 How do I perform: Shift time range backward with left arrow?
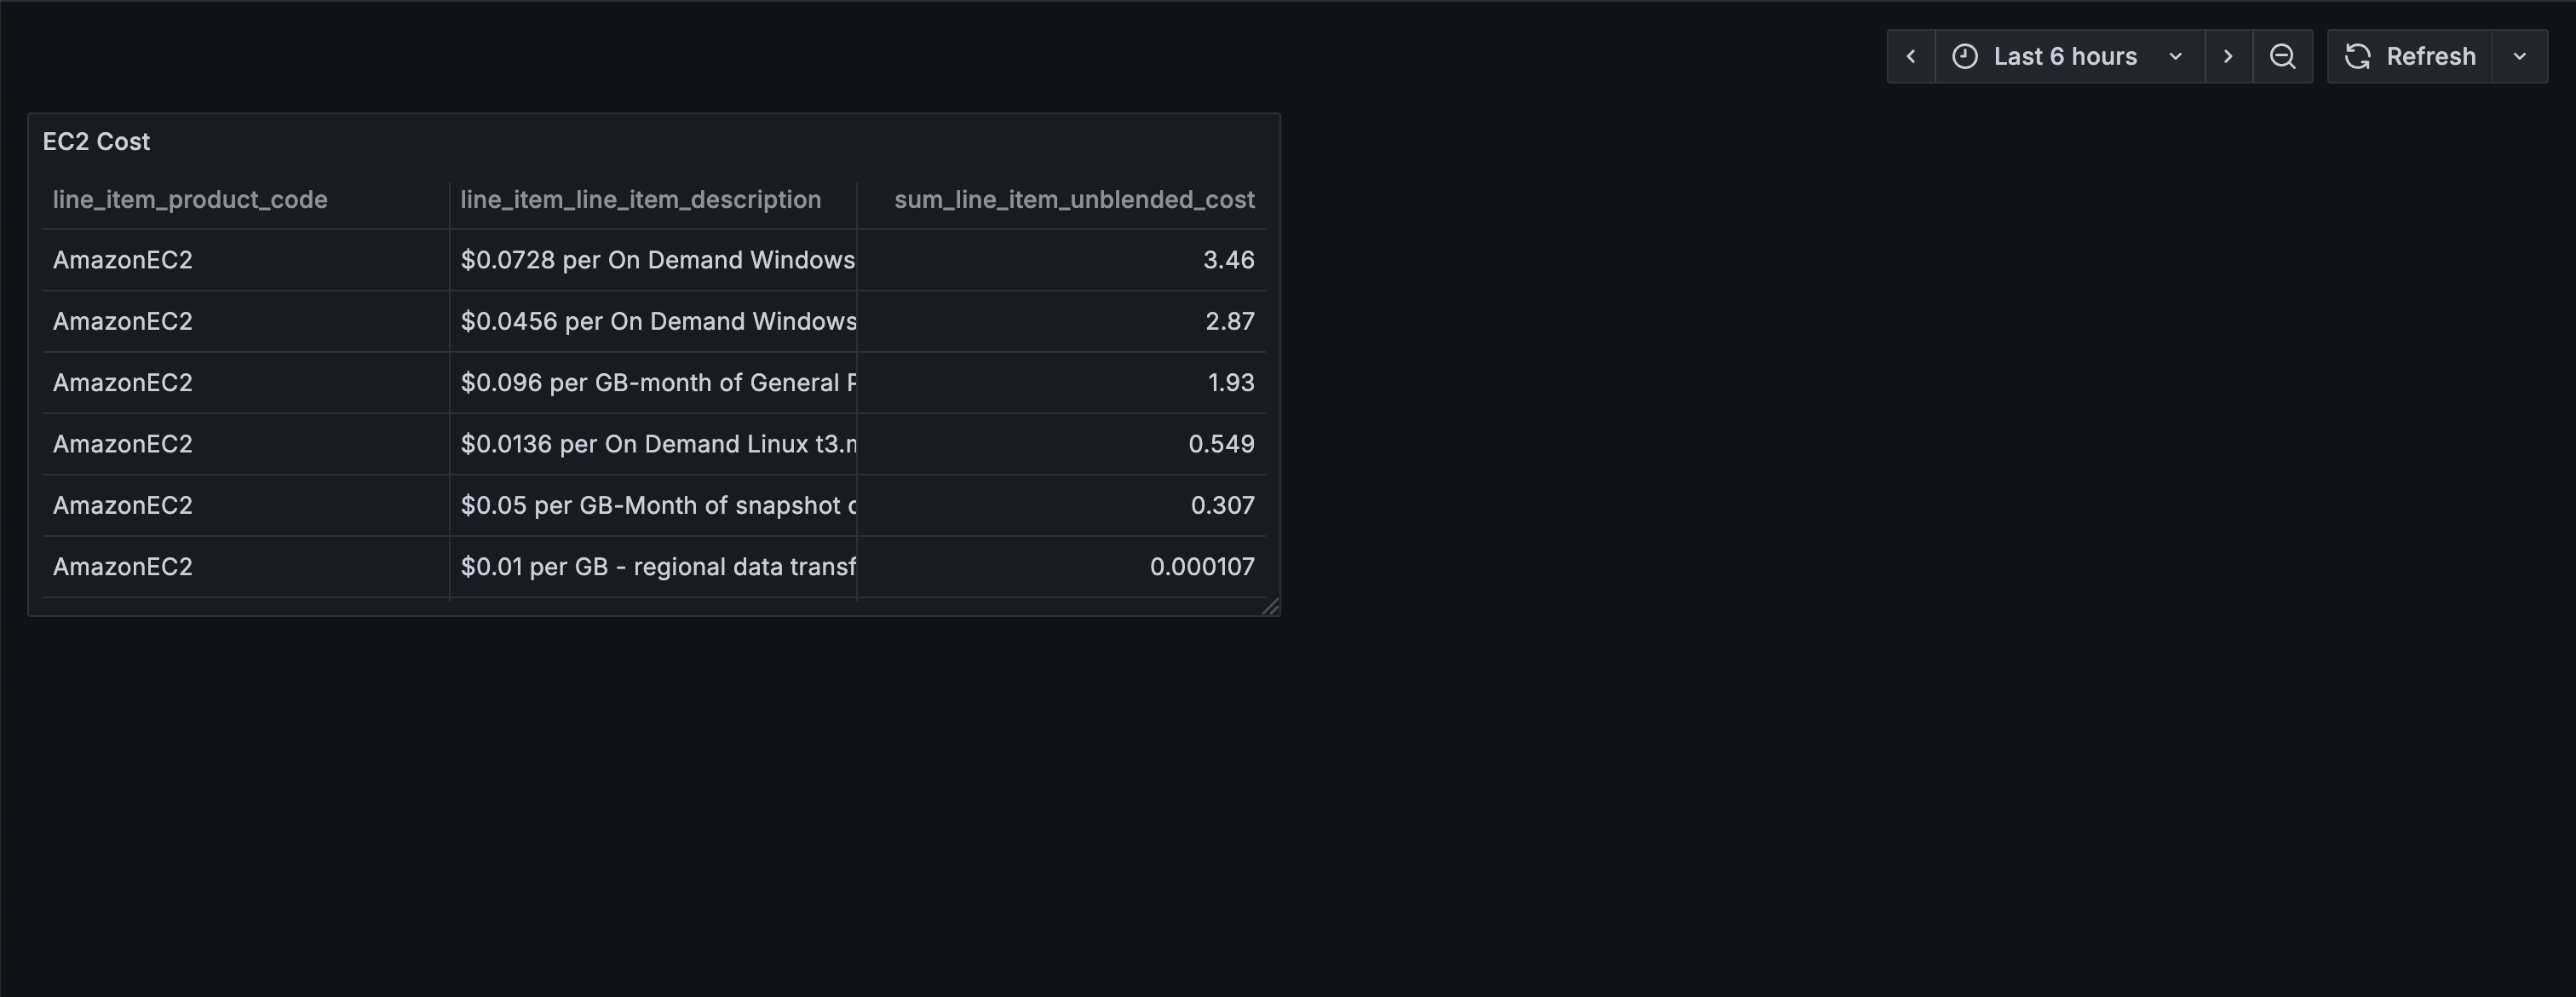[x=1910, y=56]
